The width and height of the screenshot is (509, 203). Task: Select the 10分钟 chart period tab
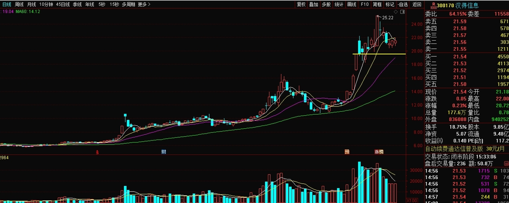coord(46,4)
